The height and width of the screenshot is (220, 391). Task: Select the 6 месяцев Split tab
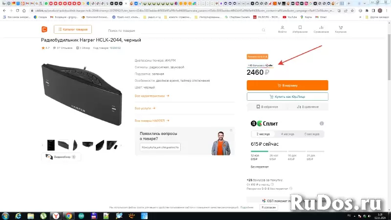click(312, 134)
